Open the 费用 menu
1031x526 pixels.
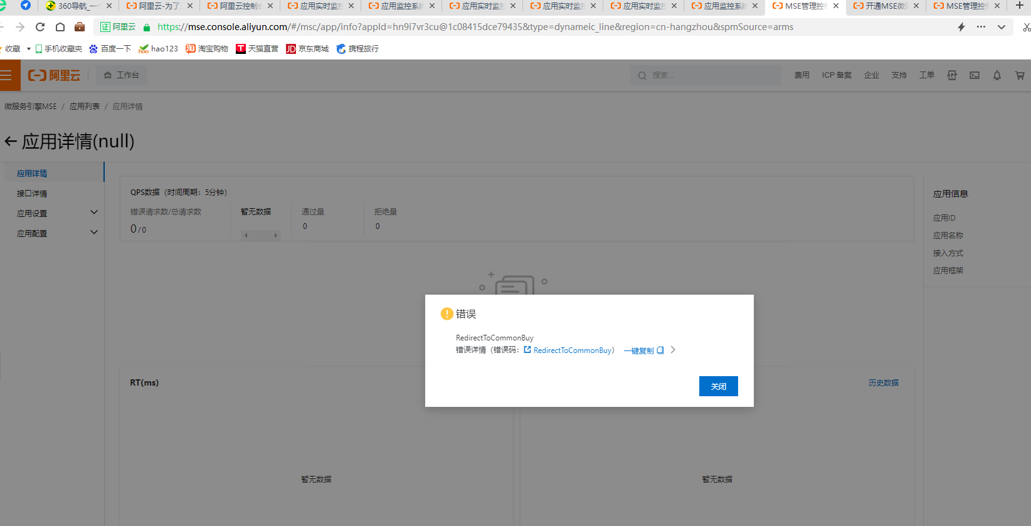[x=801, y=75]
